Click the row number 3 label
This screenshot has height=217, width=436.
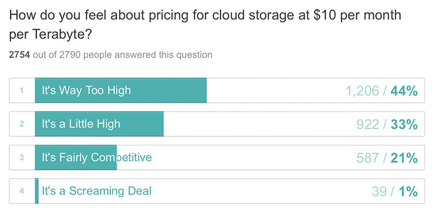22,158
